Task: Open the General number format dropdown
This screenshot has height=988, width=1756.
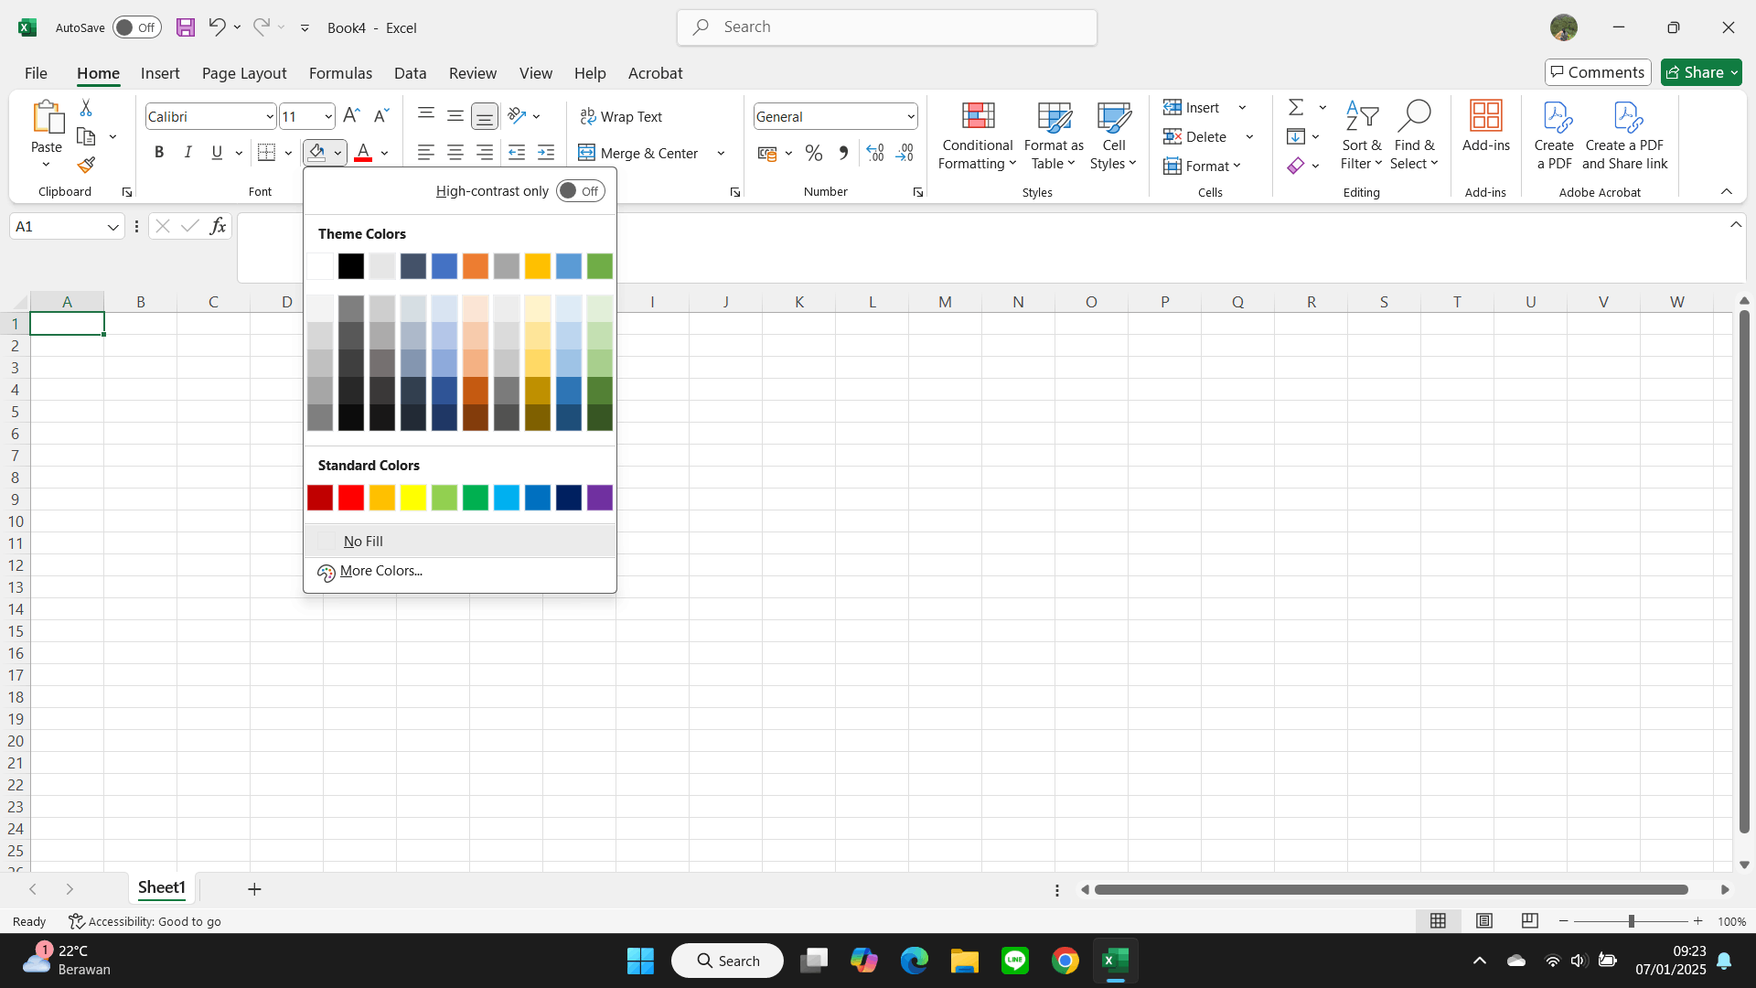Action: [x=911, y=117]
